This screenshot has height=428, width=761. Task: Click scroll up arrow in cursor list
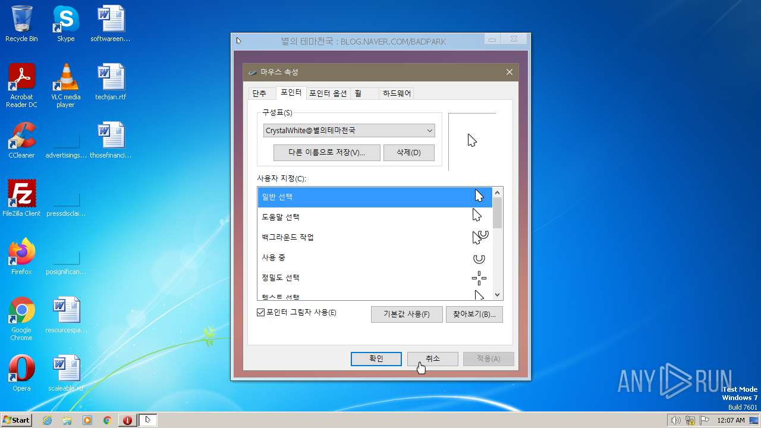pos(498,193)
